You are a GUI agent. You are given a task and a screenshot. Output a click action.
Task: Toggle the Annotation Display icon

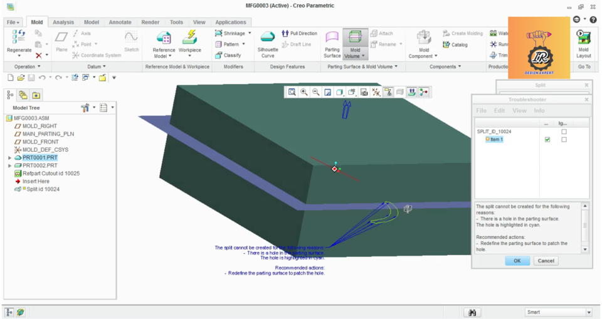(x=388, y=92)
